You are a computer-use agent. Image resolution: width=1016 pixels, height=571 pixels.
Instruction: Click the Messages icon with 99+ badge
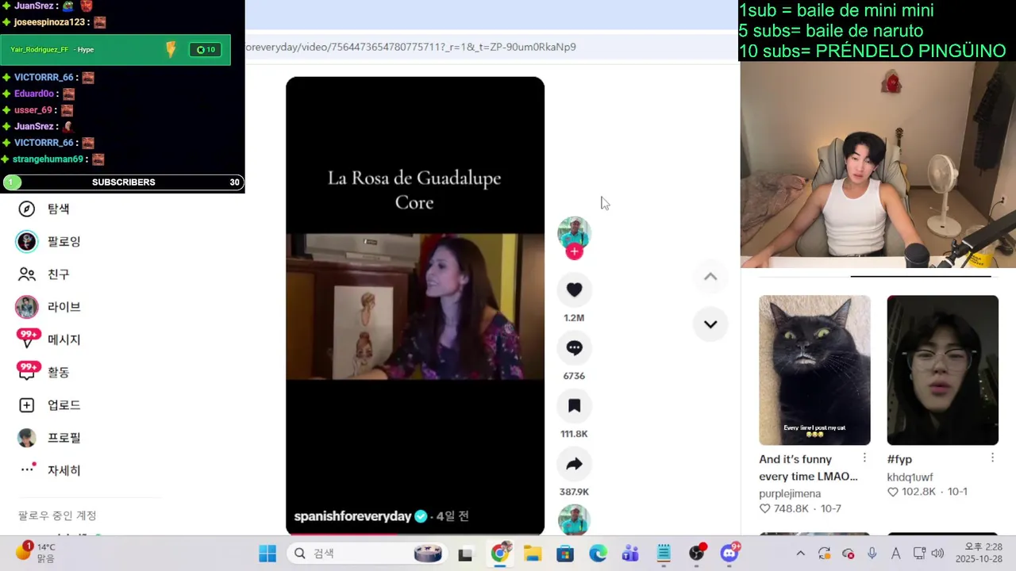[28, 339]
